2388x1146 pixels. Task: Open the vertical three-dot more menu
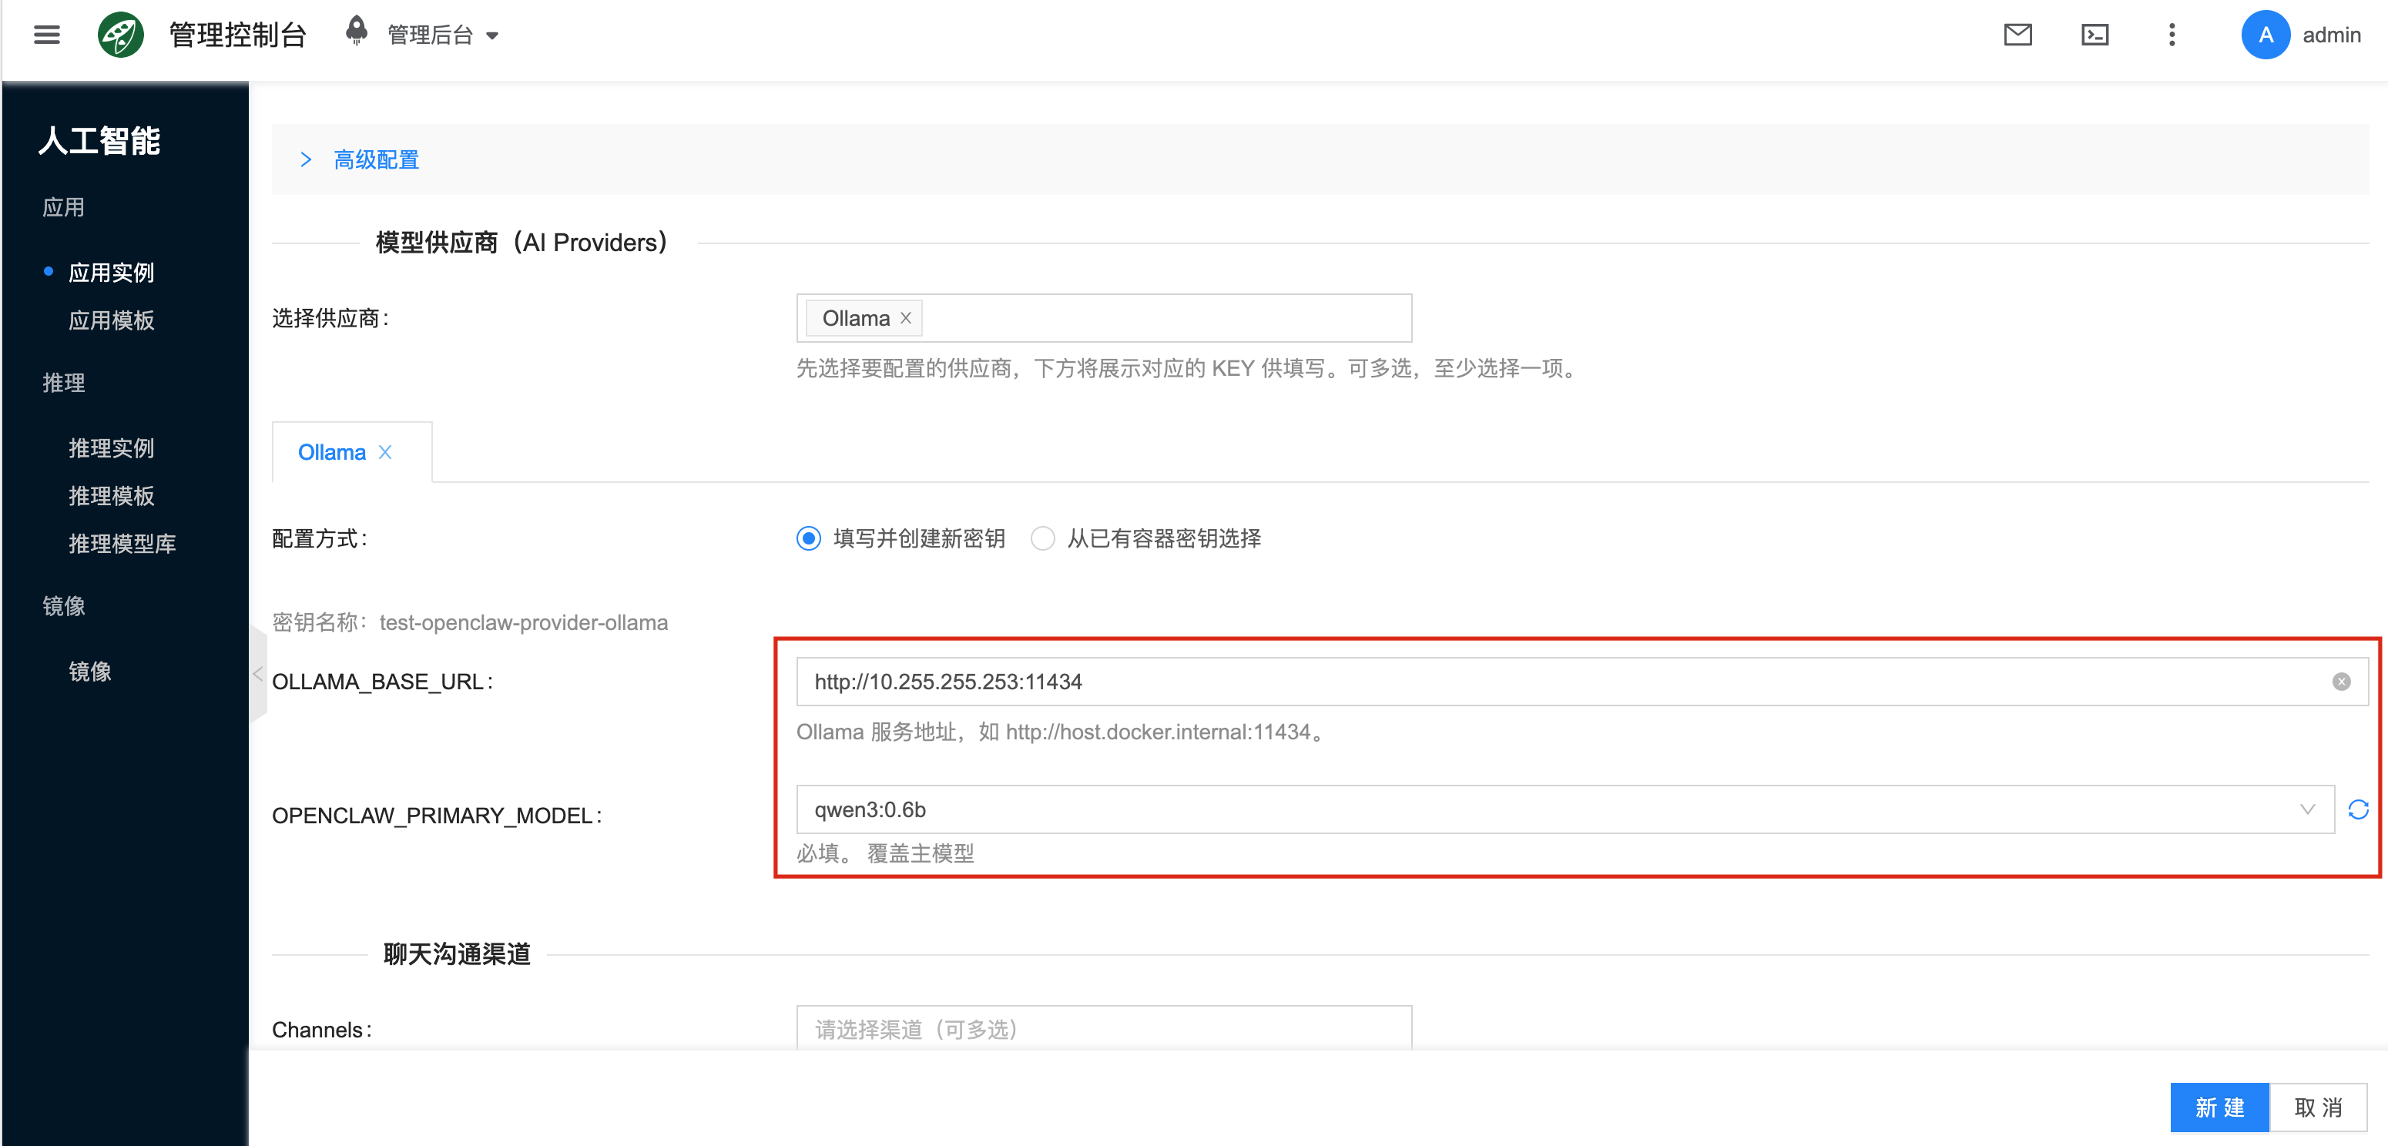coord(2171,35)
